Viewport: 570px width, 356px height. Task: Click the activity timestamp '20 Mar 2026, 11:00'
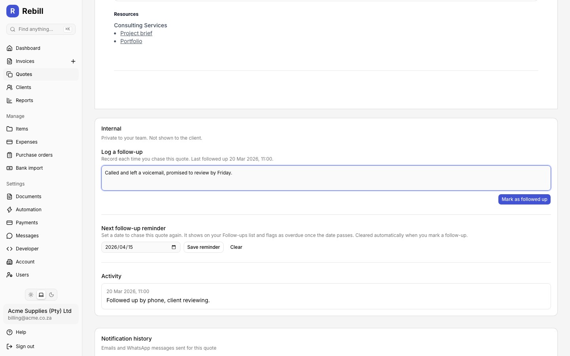[x=128, y=292]
